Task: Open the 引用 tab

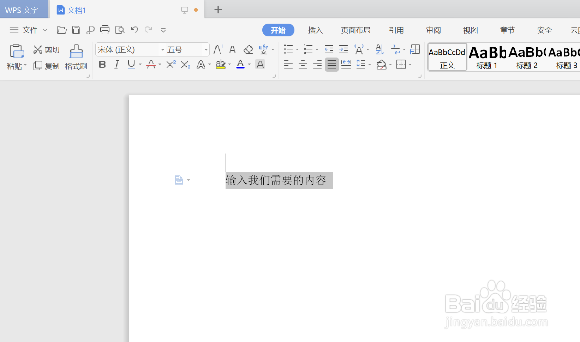Action: click(x=396, y=30)
